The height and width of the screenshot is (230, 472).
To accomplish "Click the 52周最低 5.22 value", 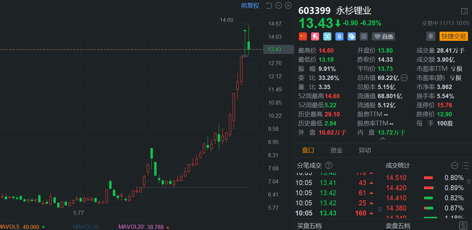I will 330,105.
